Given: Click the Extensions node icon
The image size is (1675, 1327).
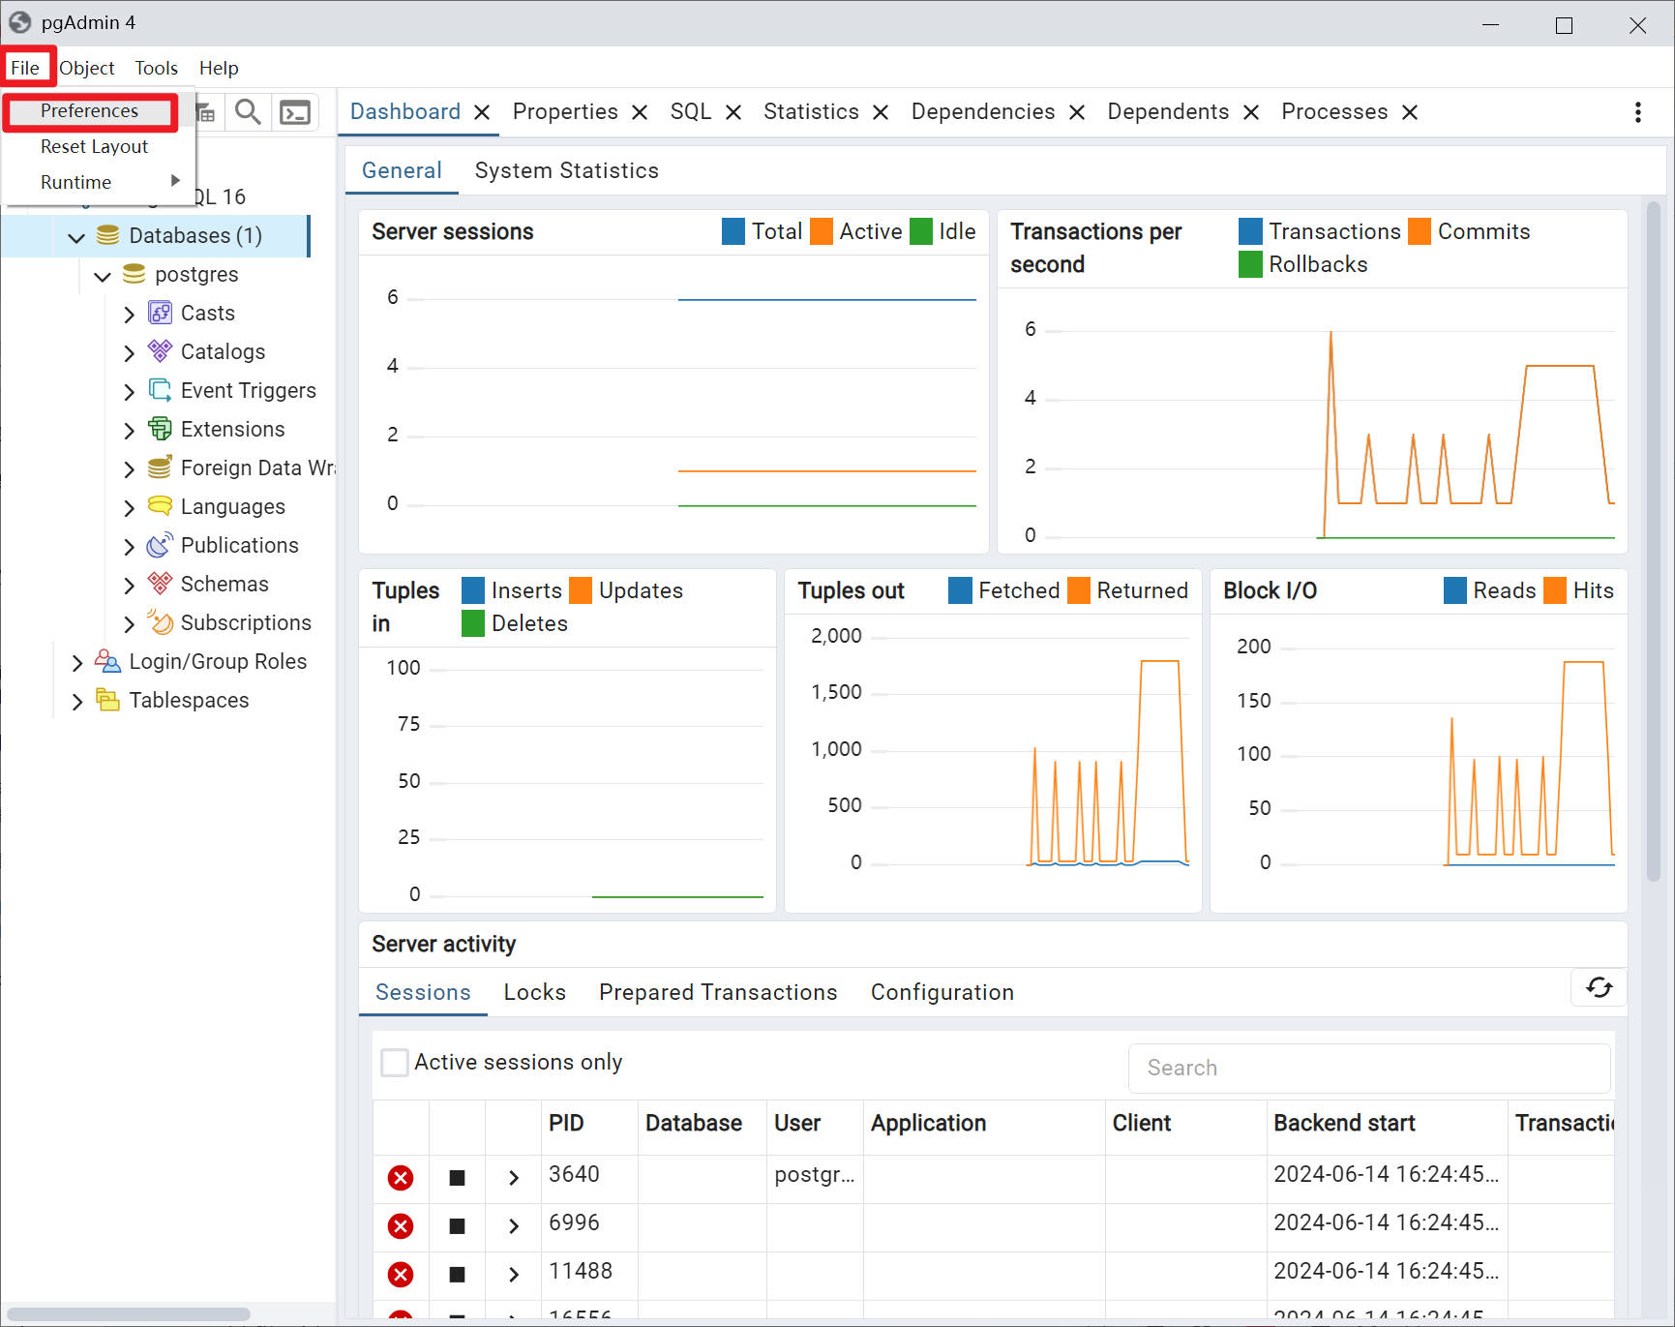Looking at the screenshot, I should click(x=160, y=429).
